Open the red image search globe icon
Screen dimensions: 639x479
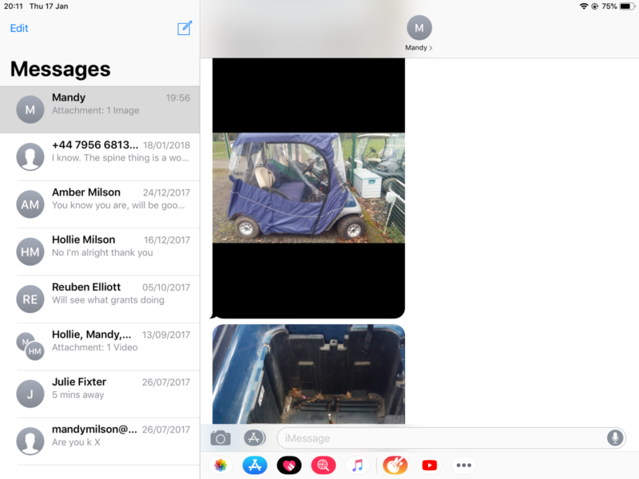pos(323,465)
